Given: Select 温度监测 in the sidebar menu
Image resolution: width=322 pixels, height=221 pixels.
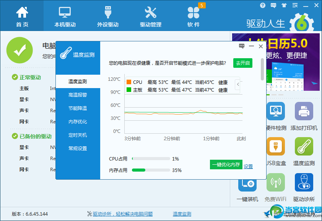Looking at the screenshot, I should (78, 82).
